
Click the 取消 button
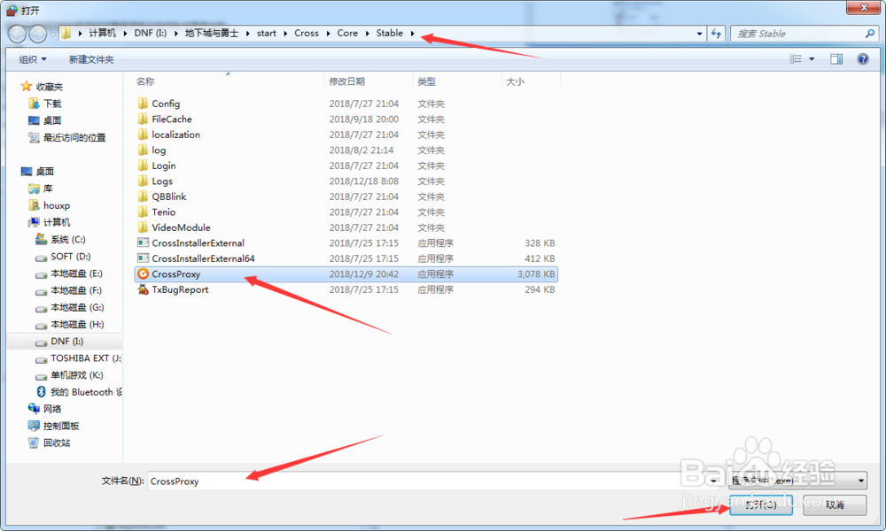coord(835,504)
